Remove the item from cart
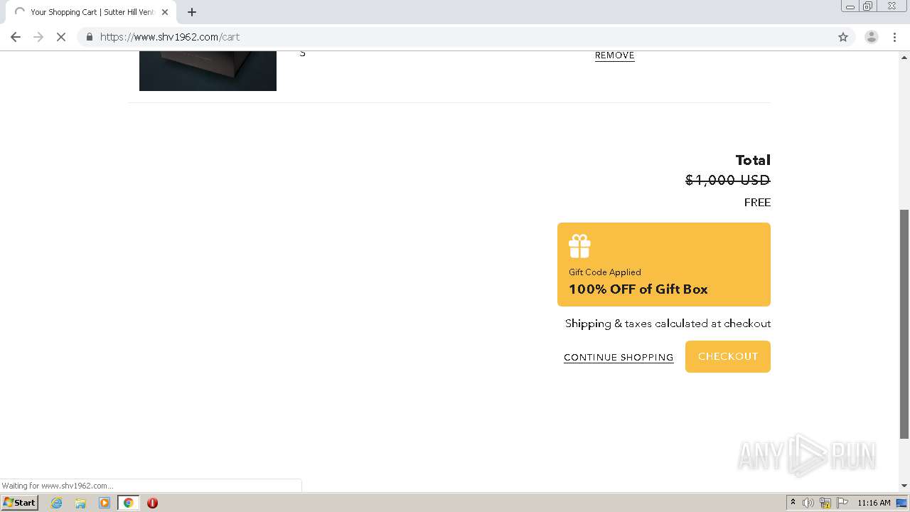This screenshot has height=512, width=910. tap(614, 55)
